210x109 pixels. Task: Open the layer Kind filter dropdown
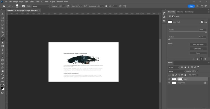click(x=174, y=67)
